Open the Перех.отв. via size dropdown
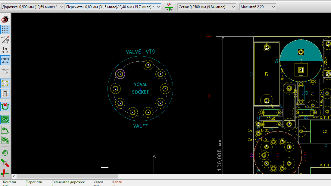 [x=113, y=7]
